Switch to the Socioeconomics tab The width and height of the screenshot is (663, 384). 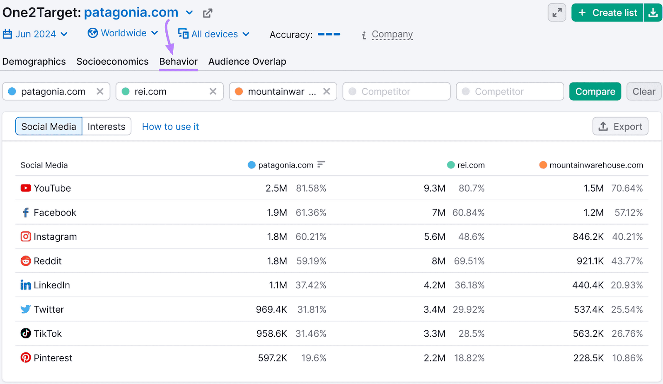click(x=112, y=61)
